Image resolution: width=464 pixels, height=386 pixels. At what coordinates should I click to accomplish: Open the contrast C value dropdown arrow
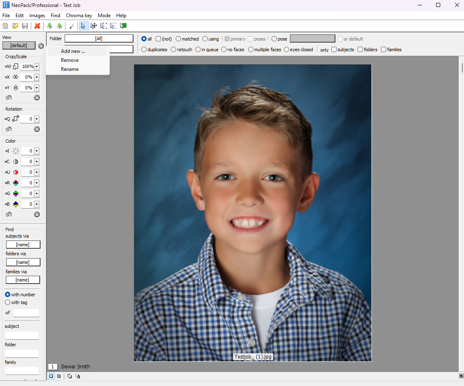(37, 161)
